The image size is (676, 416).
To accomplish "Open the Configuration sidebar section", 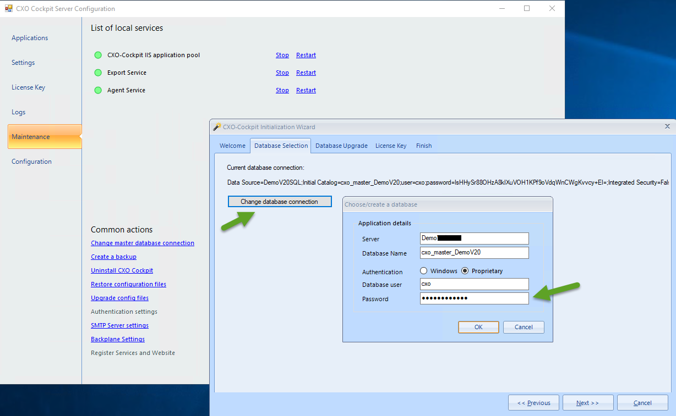I will pos(31,162).
